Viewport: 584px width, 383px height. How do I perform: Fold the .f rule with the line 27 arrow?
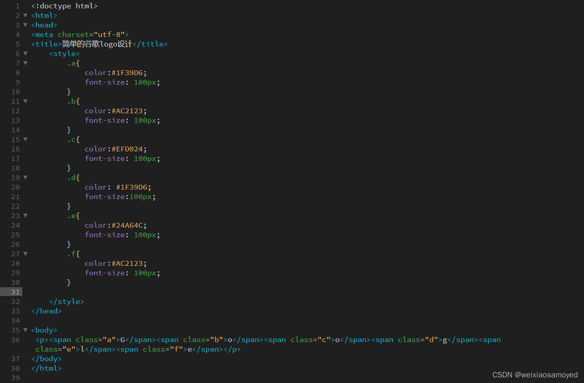[x=25, y=254]
